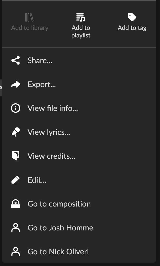Screen dimensions: 160x266
Task: Click the composition icon
Action: coord(16,204)
